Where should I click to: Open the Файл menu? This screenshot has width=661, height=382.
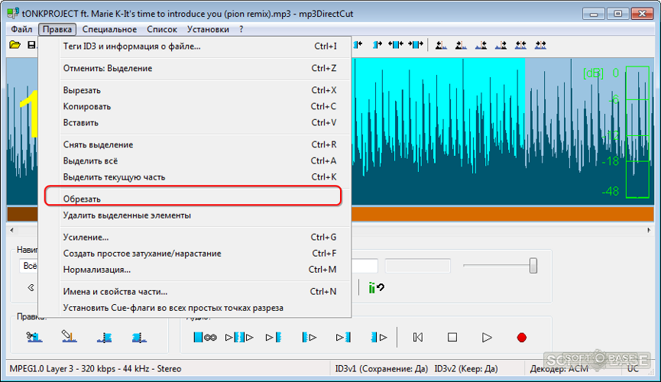coord(21,29)
